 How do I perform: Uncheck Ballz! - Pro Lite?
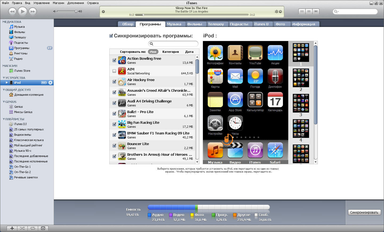pyautogui.click(x=114, y=114)
